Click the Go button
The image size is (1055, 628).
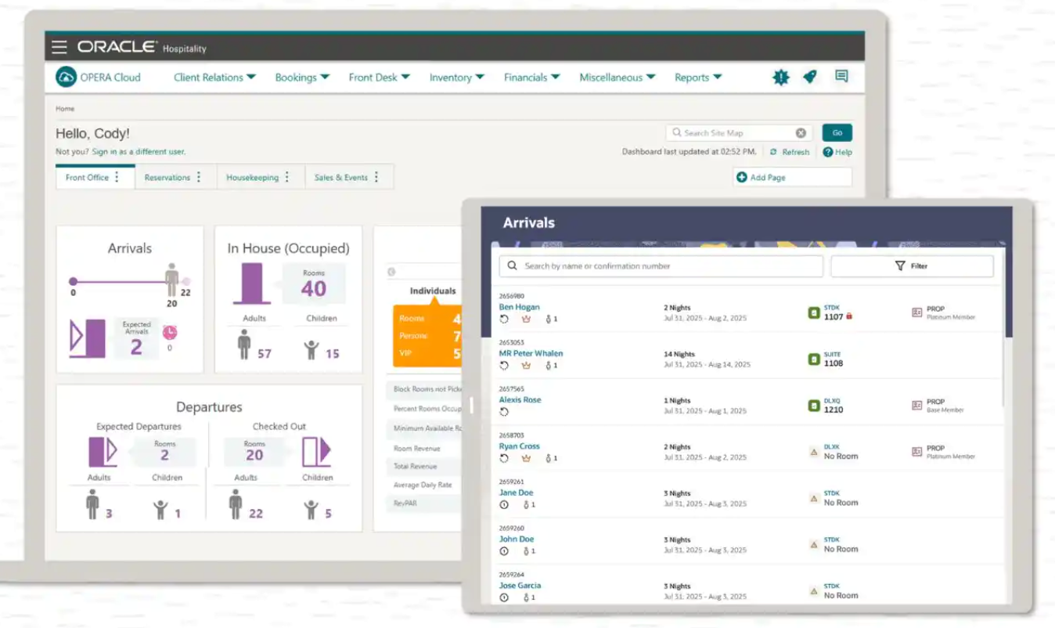click(x=837, y=133)
